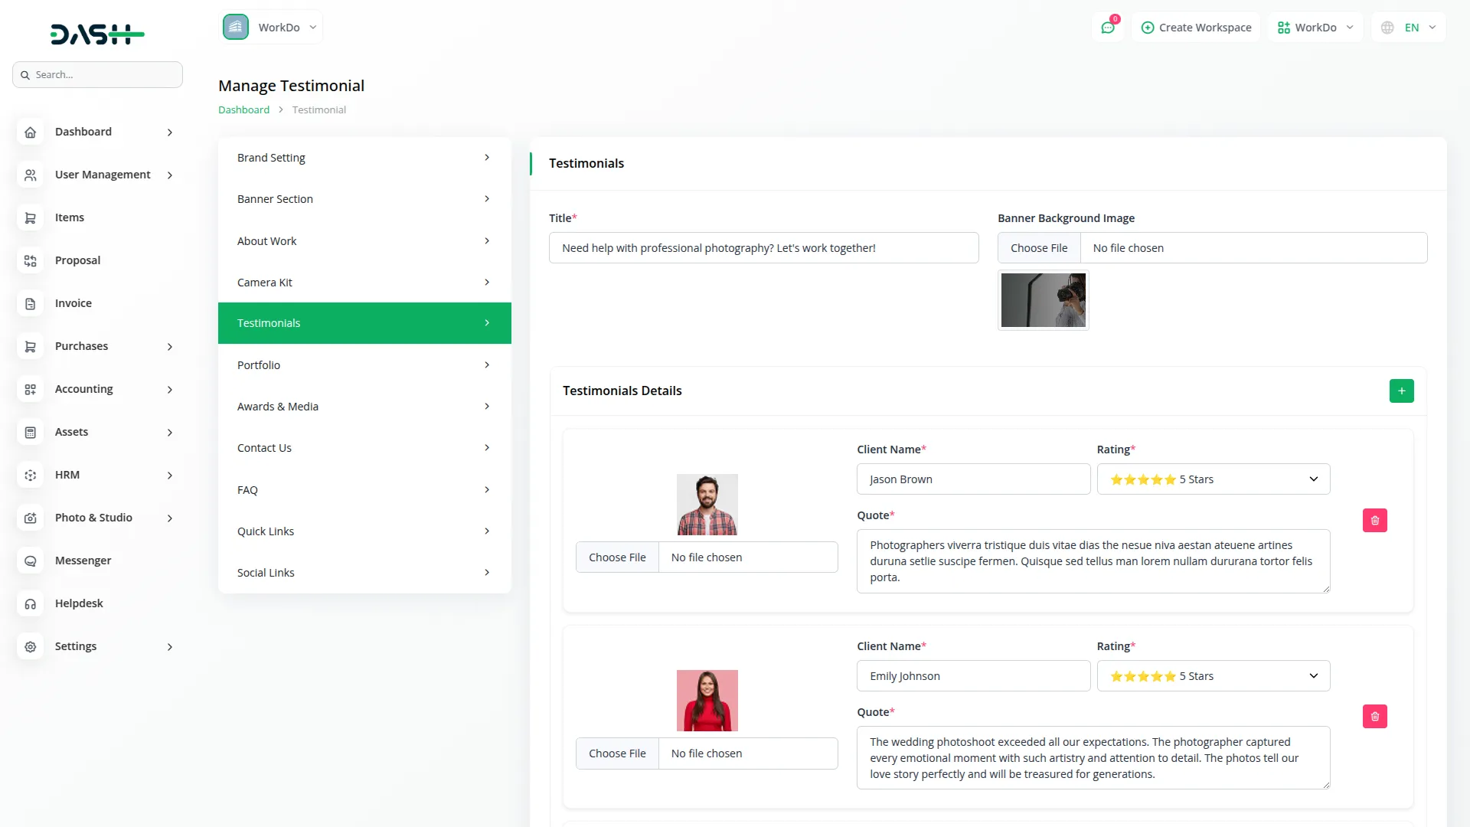
Task: Delete Jason Brown testimonial with trash icon
Action: 1374,521
